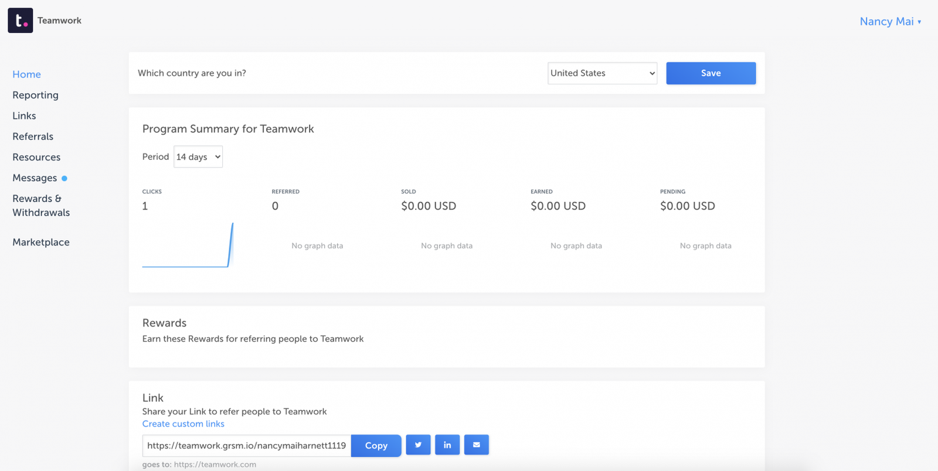Expand the Period 14 days dropdown
Screen dimensions: 938x471
click(198, 157)
